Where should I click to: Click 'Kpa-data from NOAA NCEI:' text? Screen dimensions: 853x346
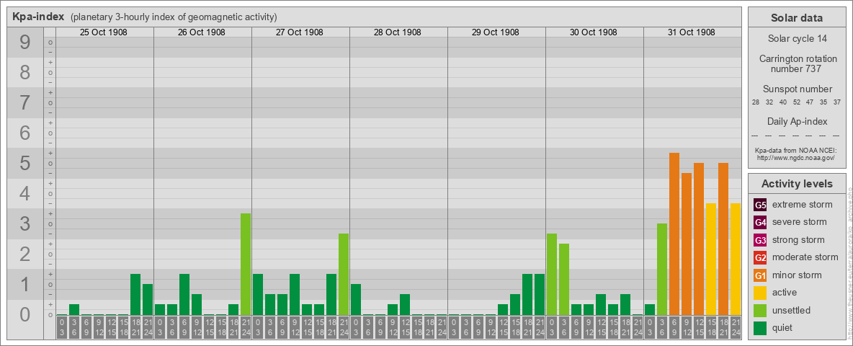click(795, 150)
